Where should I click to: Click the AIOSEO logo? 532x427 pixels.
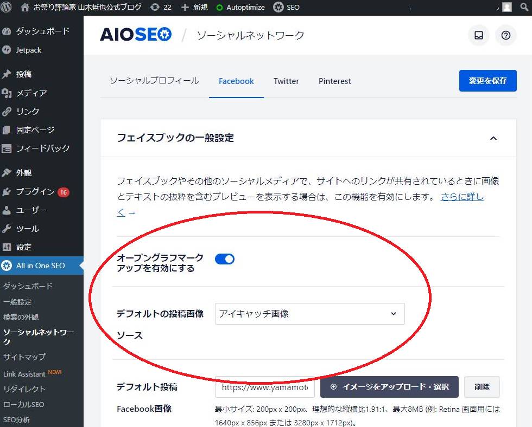(136, 35)
